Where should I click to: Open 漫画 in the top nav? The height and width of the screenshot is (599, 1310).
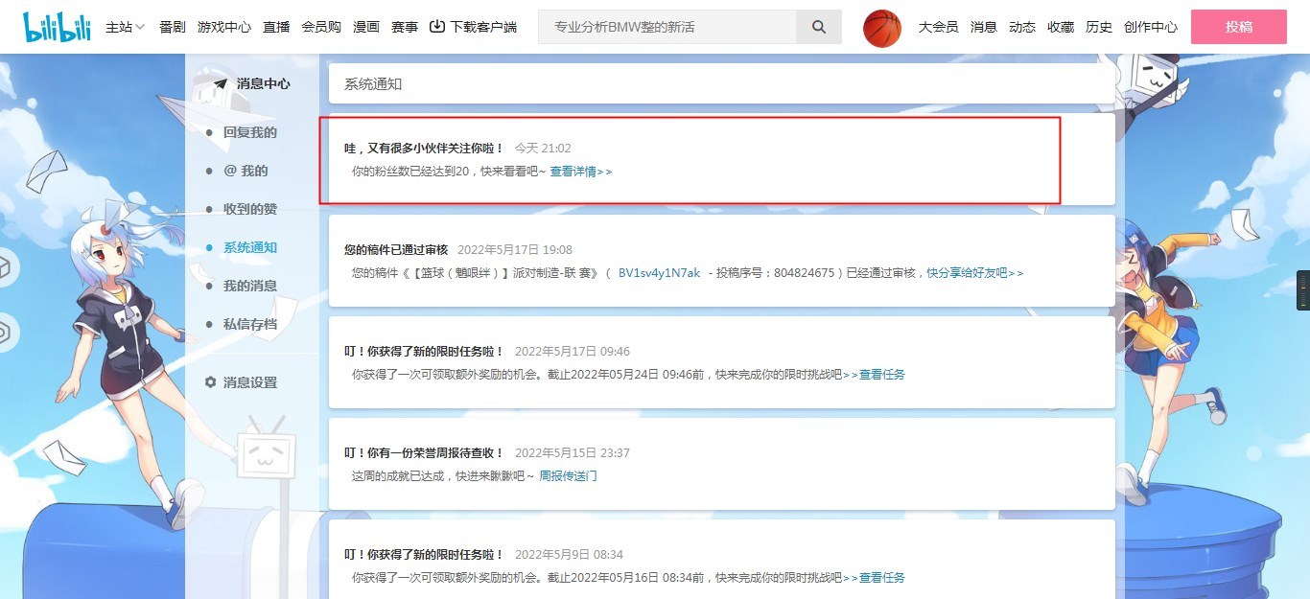(x=366, y=27)
